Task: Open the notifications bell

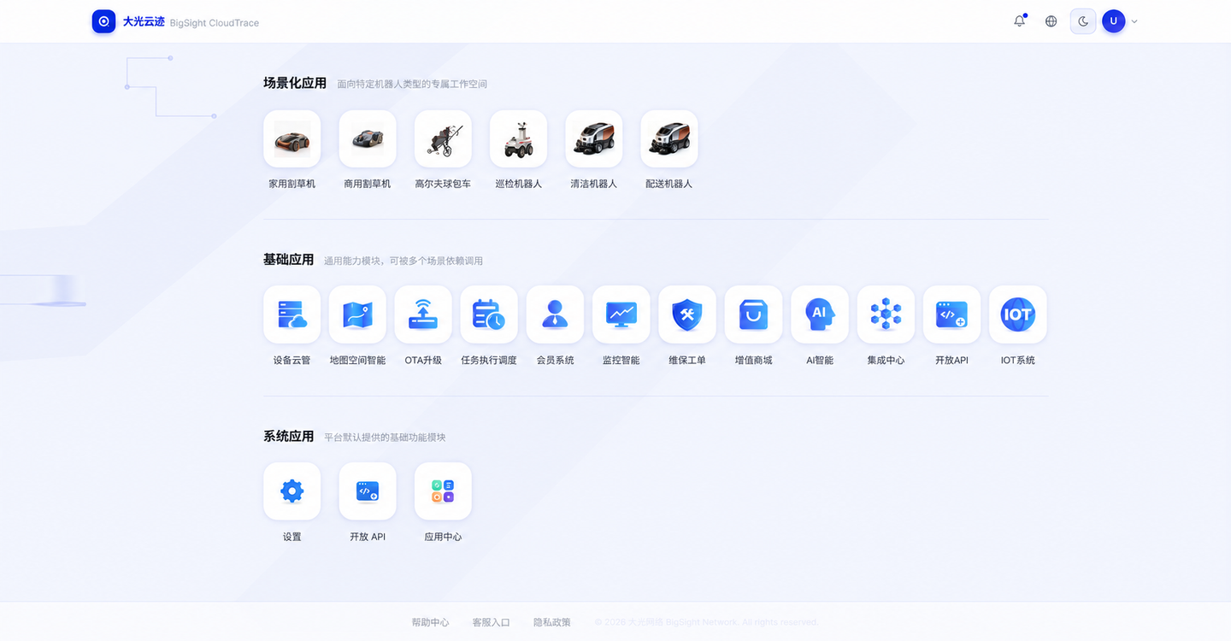Action: click(1019, 21)
